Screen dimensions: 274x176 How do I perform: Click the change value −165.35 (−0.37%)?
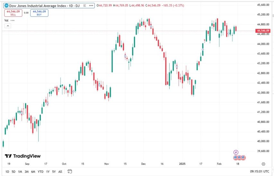pos(173,5)
